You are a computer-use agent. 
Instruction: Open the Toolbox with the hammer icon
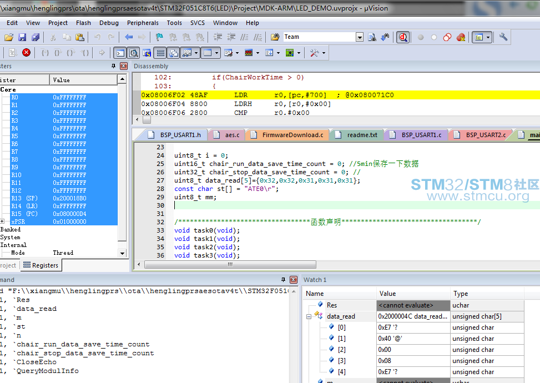click(x=314, y=53)
